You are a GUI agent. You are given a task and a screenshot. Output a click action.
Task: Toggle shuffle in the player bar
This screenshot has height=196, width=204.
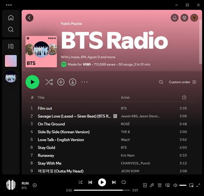[80, 182]
